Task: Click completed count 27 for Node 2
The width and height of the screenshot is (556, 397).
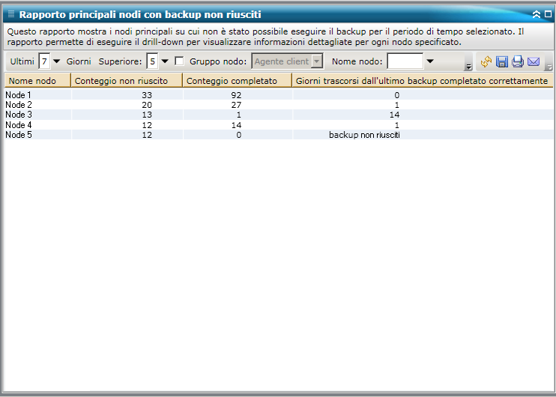Action: coord(236,105)
